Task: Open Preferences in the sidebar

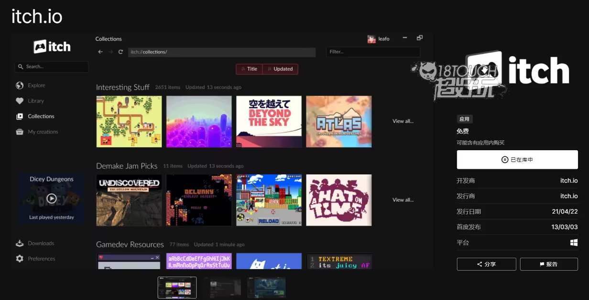Action: pyautogui.click(x=42, y=259)
